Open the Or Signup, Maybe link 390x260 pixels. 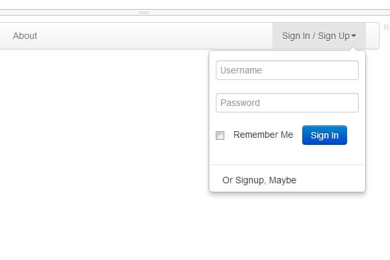point(259,180)
